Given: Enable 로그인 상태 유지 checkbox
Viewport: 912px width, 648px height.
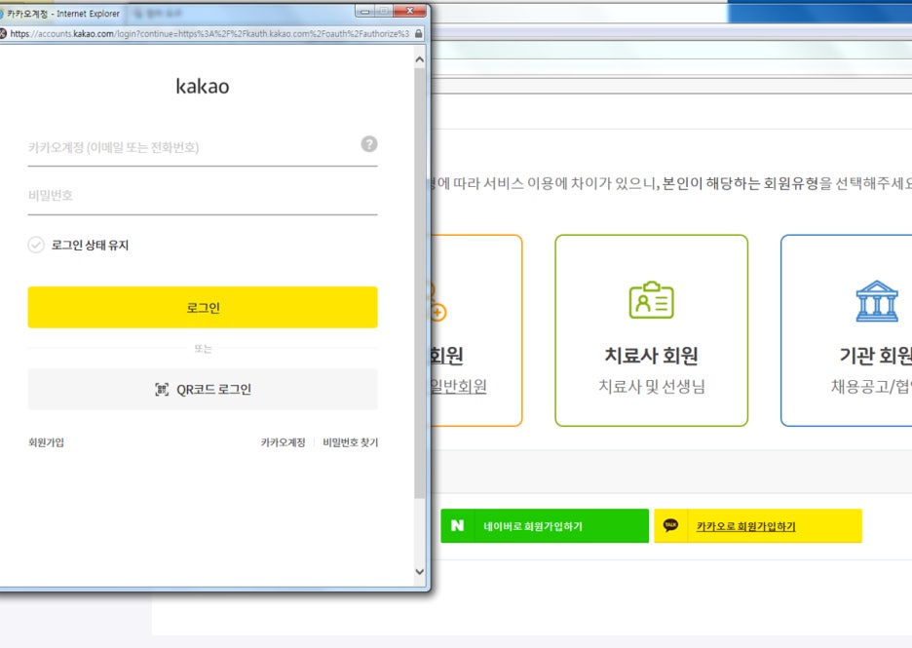Looking at the screenshot, I should tap(36, 246).
